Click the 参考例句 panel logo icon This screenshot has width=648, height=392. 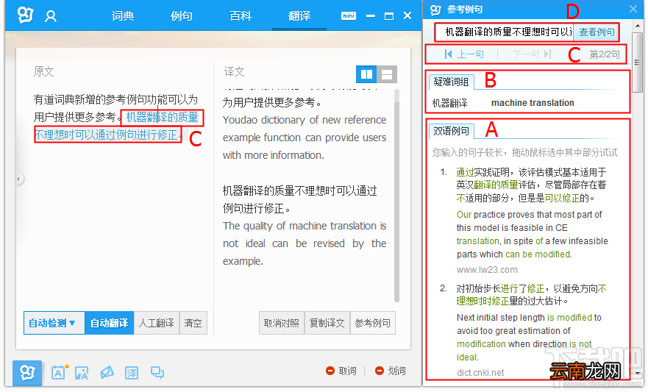[435, 10]
